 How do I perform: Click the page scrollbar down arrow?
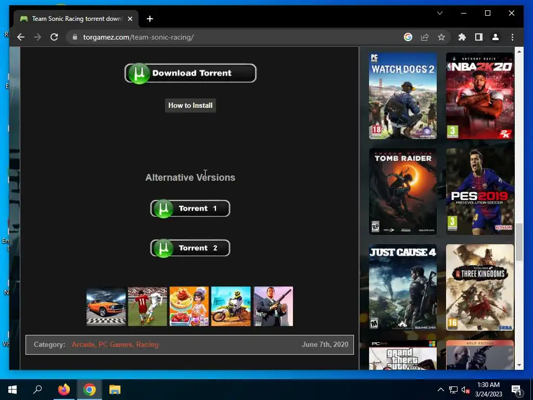tap(519, 365)
